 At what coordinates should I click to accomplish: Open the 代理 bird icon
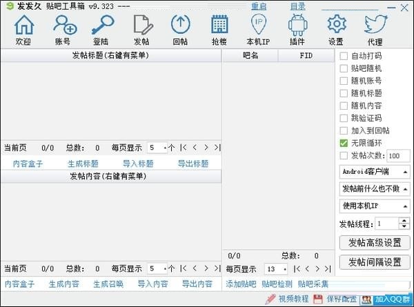(376, 24)
